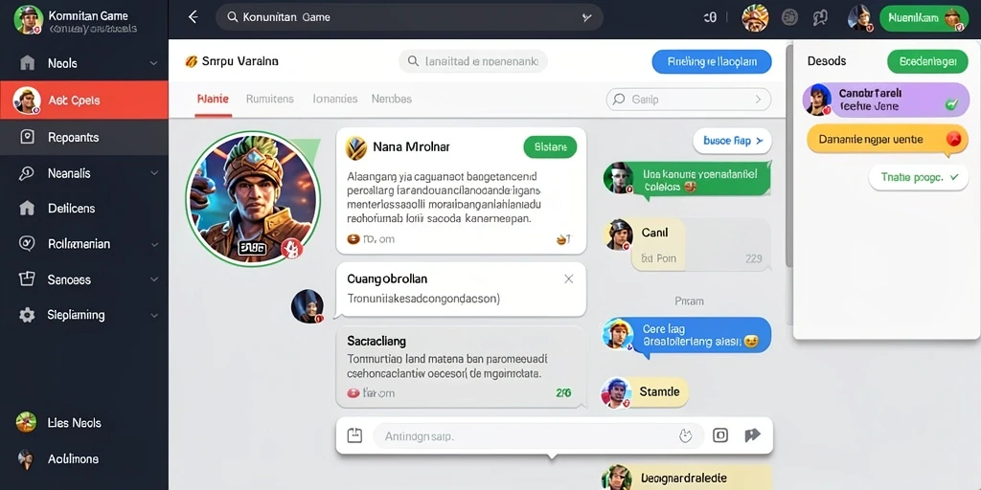
Task: Open the dropdown chevron in top search bar
Action: pos(586,18)
